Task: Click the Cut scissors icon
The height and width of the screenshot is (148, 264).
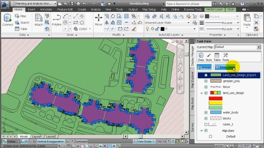Action: click(x=257, y=22)
